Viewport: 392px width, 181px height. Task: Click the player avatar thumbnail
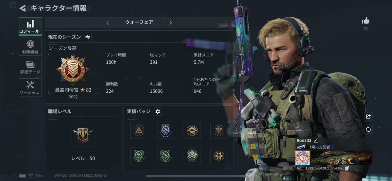[302, 157]
